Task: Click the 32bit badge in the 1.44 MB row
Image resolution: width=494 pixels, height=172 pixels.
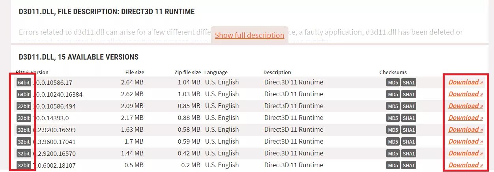Action: (x=24, y=153)
